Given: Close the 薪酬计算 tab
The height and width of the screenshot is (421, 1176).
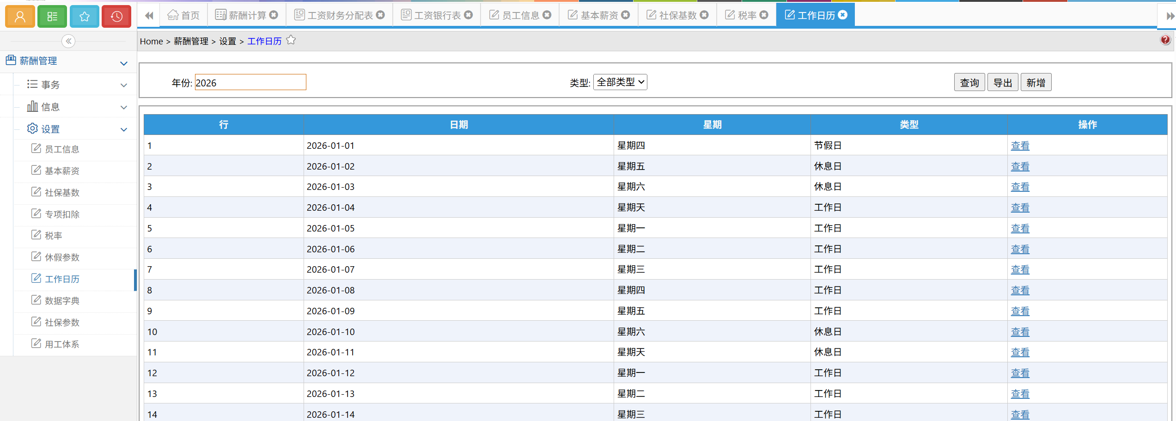Looking at the screenshot, I should [274, 15].
